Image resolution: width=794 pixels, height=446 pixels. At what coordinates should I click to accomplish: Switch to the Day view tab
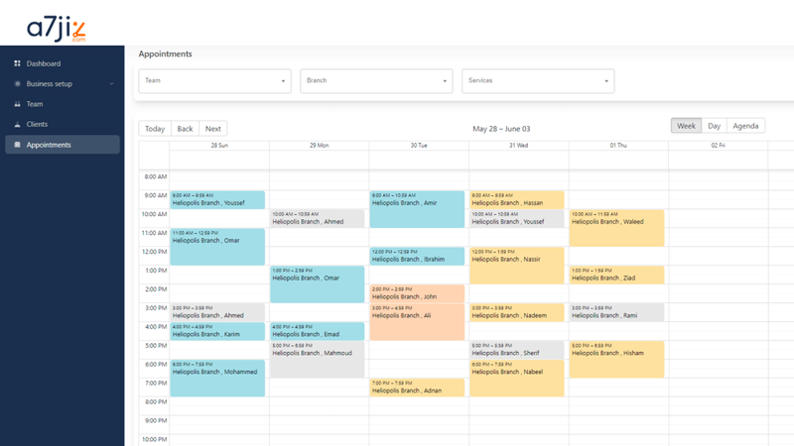(714, 127)
